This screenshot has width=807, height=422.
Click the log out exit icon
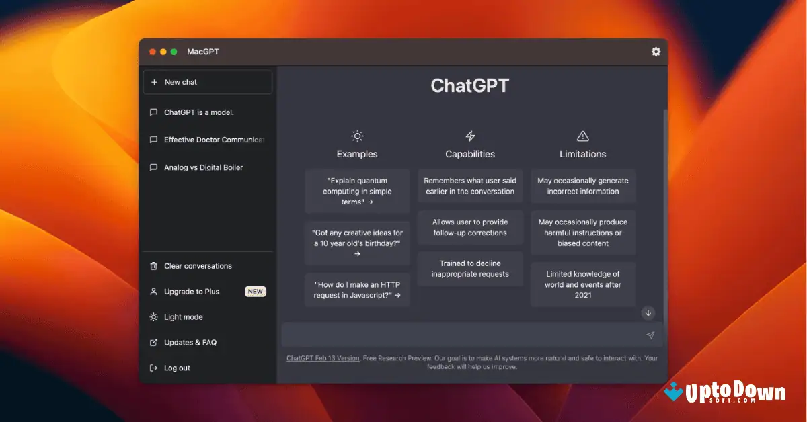pos(154,368)
